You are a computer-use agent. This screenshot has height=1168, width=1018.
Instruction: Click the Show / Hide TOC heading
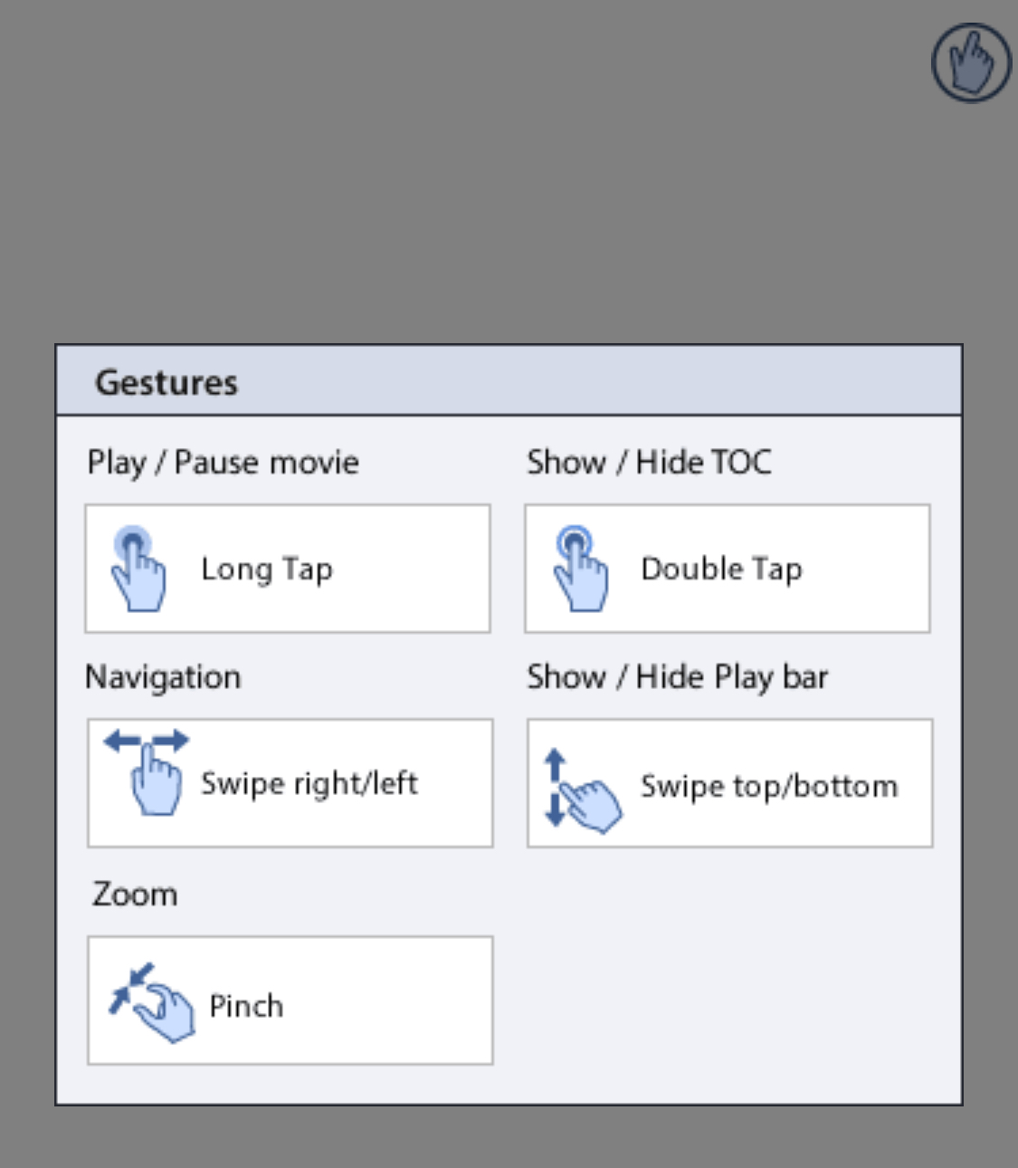(650, 463)
